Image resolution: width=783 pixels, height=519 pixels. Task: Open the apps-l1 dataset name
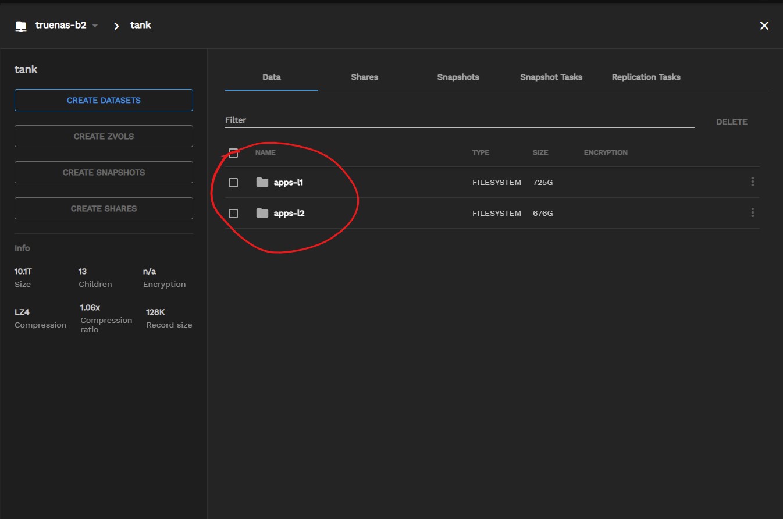click(289, 182)
